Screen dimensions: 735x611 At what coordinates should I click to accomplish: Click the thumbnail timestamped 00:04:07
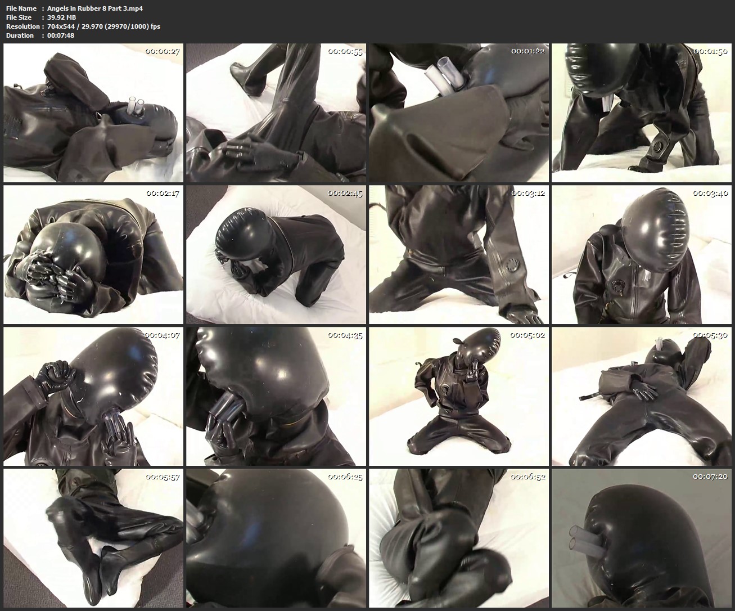pos(93,397)
